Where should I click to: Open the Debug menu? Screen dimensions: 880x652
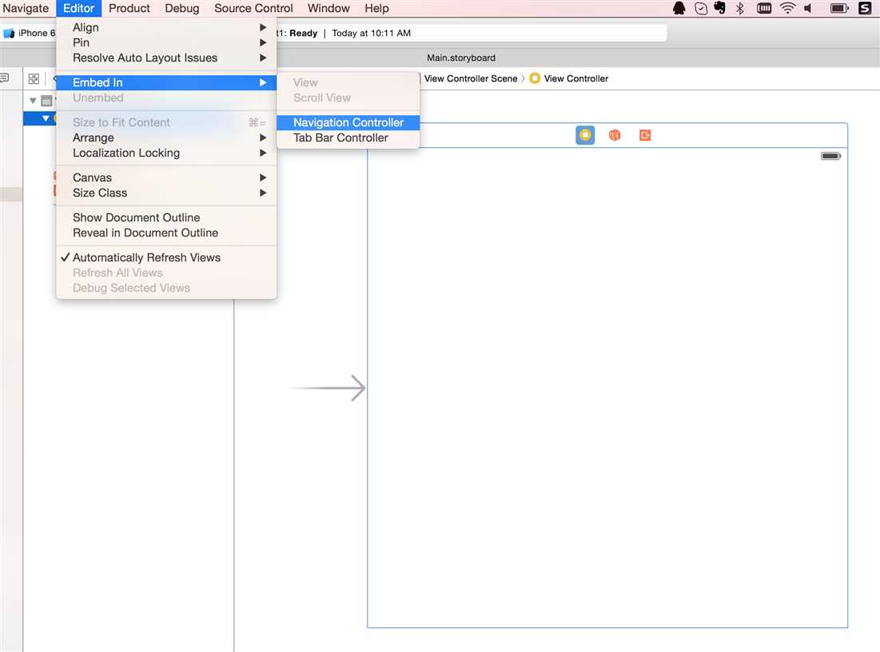[182, 9]
